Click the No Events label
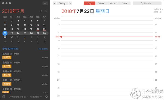This screenshot has height=100, width=164. pyautogui.click(x=43, y=49)
